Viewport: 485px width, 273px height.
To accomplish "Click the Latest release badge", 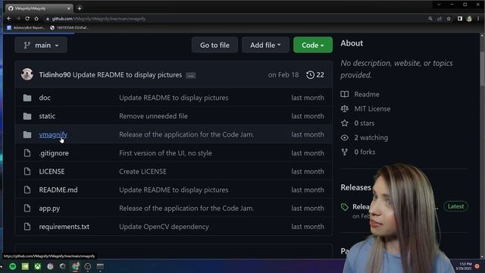I will pos(455,206).
